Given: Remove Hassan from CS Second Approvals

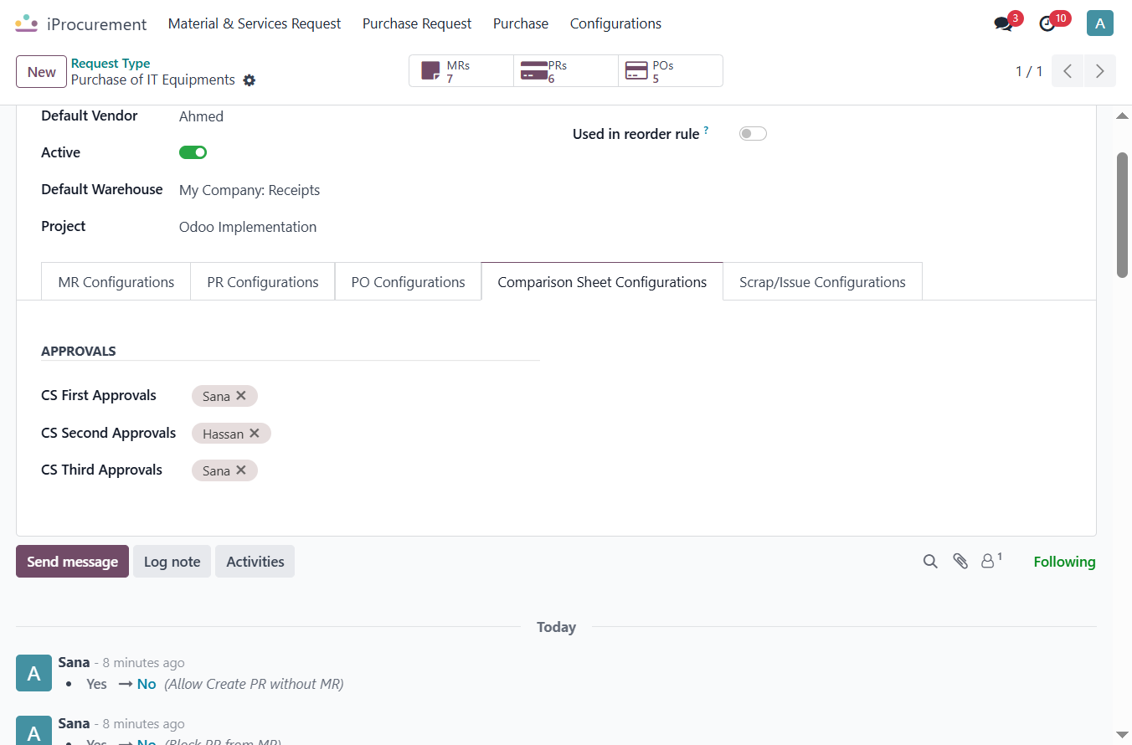Looking at the screenshot, I should point(255,434).
